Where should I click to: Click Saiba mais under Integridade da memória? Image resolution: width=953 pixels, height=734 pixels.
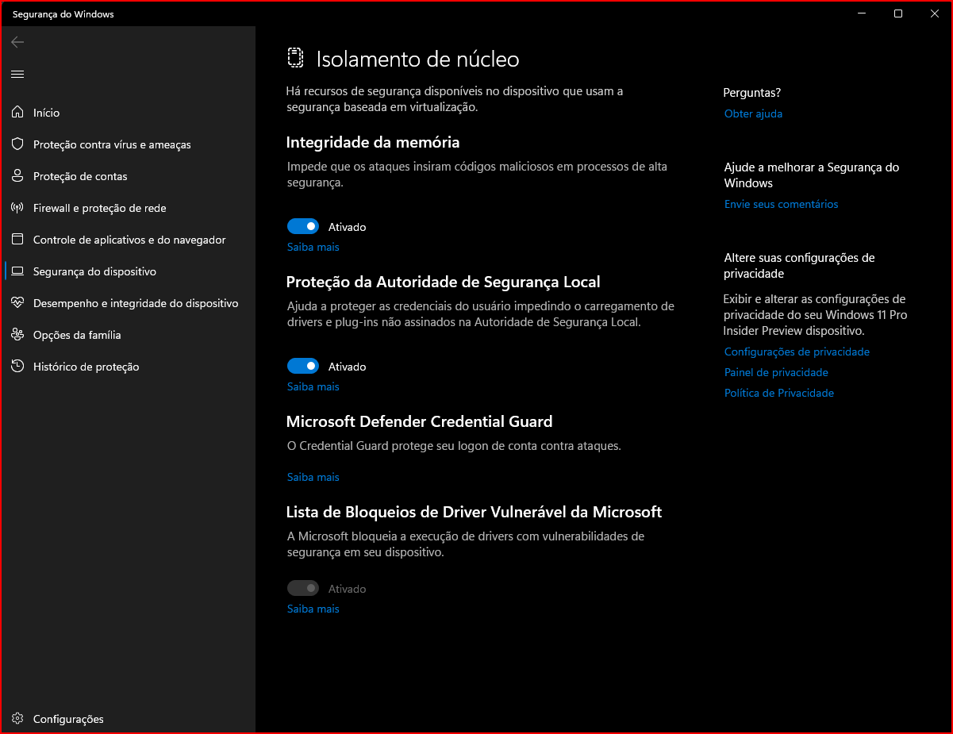[313, 247]
